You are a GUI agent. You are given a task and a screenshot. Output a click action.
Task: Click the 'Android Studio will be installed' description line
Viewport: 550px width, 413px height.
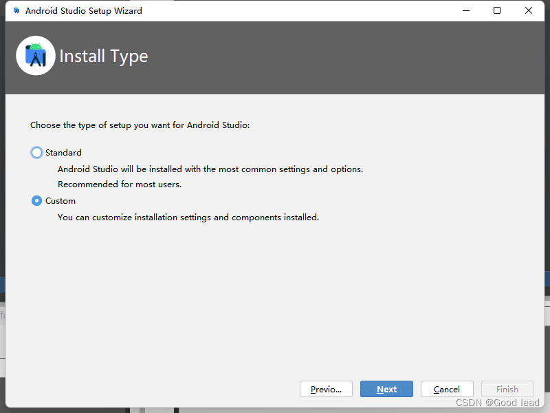click(x=210, y=169)
